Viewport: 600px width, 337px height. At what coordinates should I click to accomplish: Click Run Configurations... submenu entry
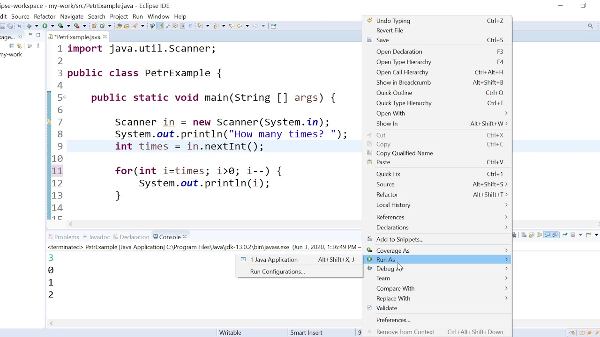click(x=300, y=271)
